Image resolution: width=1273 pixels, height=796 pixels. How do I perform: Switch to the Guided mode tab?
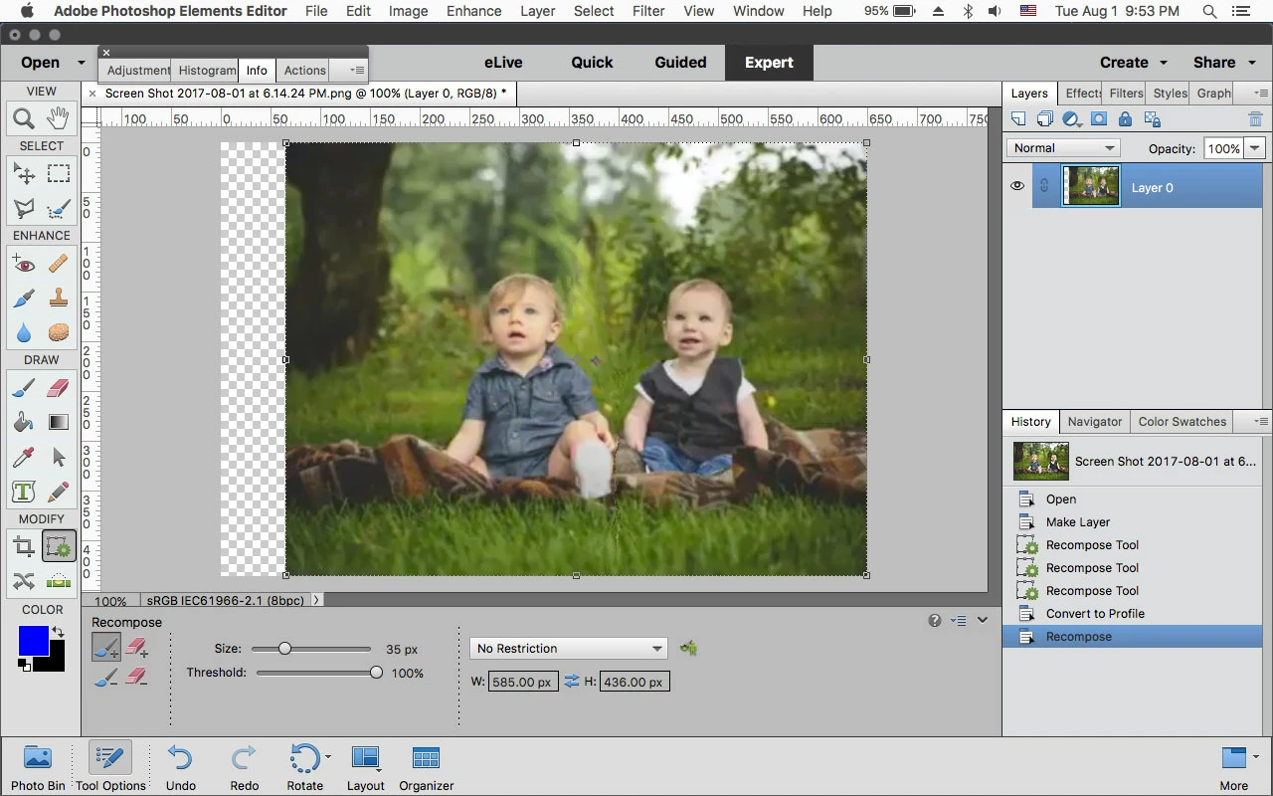tap(680, 62)
